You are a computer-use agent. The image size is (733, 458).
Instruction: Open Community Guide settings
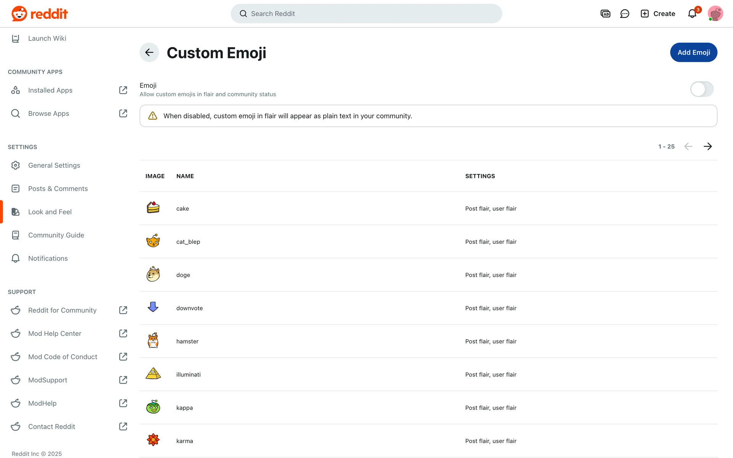(x=56, y=235)
